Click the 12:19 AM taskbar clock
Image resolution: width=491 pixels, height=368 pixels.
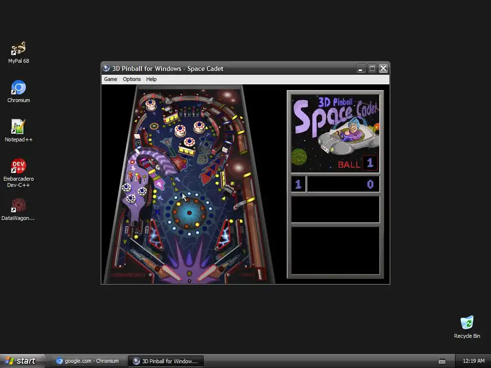(473, 361)
